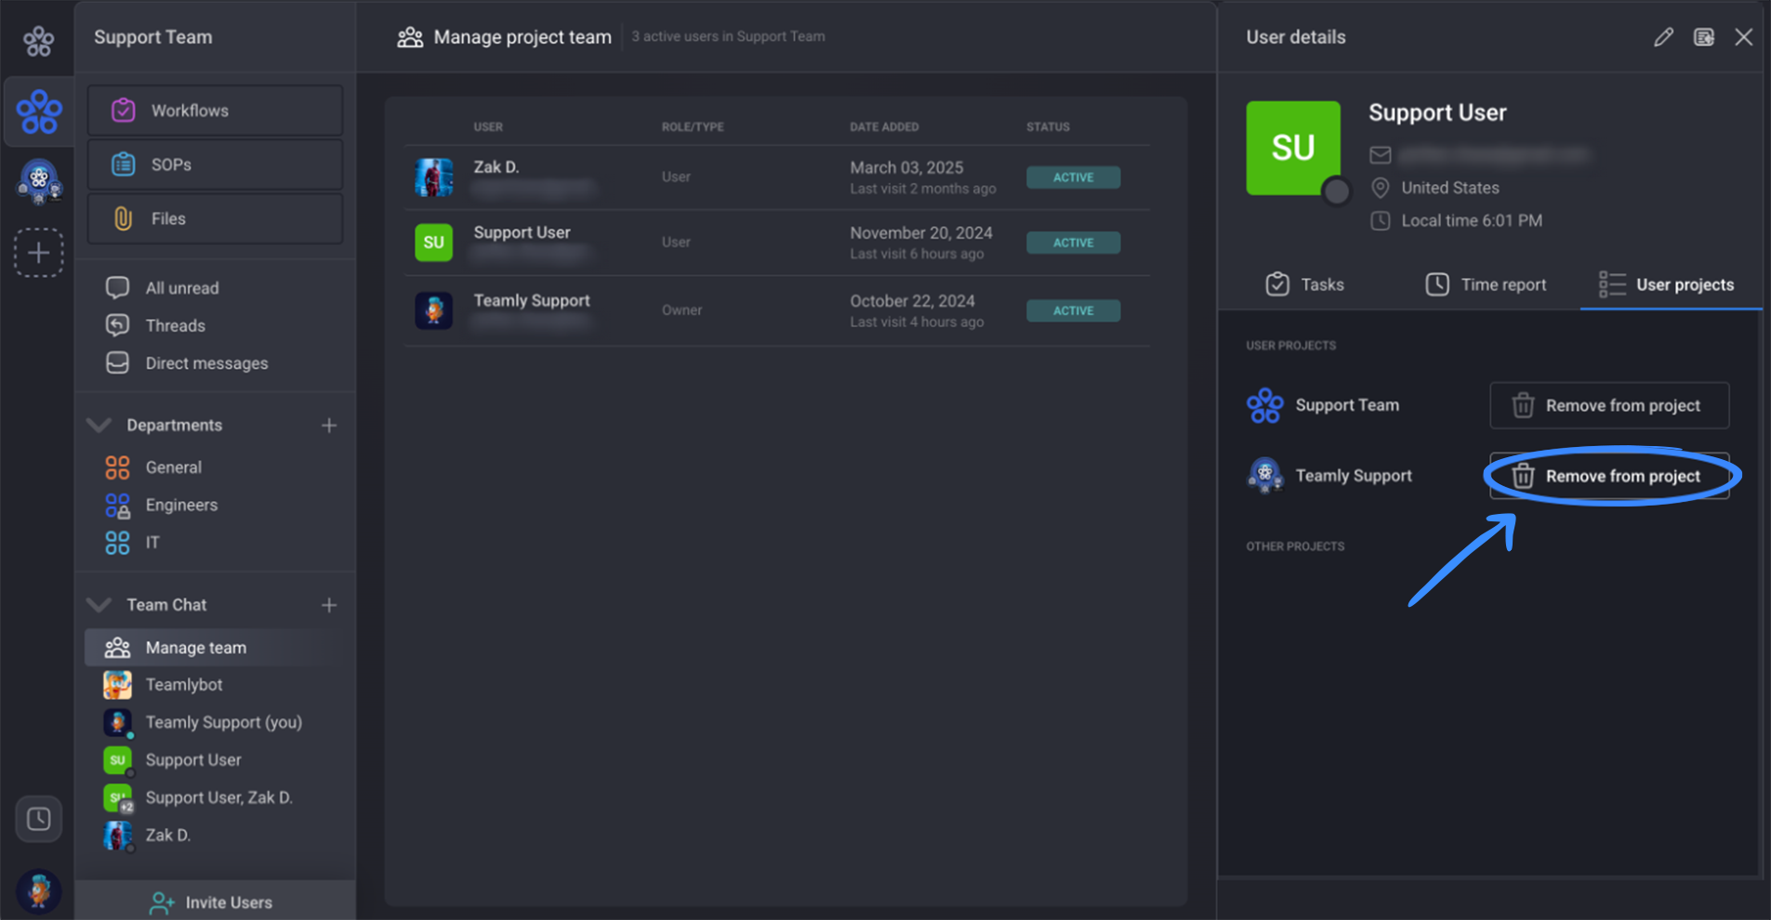The image size is (1771, 920).
Task: Open the Teamly Support (you) chat
Action: pyautogui.click(x=223, y=722)
